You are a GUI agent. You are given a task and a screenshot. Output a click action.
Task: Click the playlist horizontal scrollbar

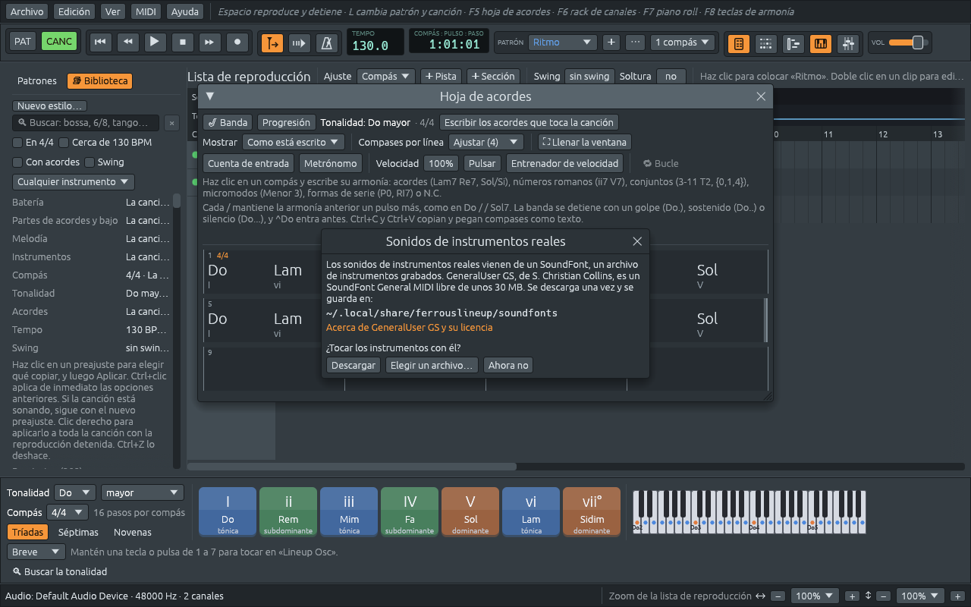click(x=351, y=467)
